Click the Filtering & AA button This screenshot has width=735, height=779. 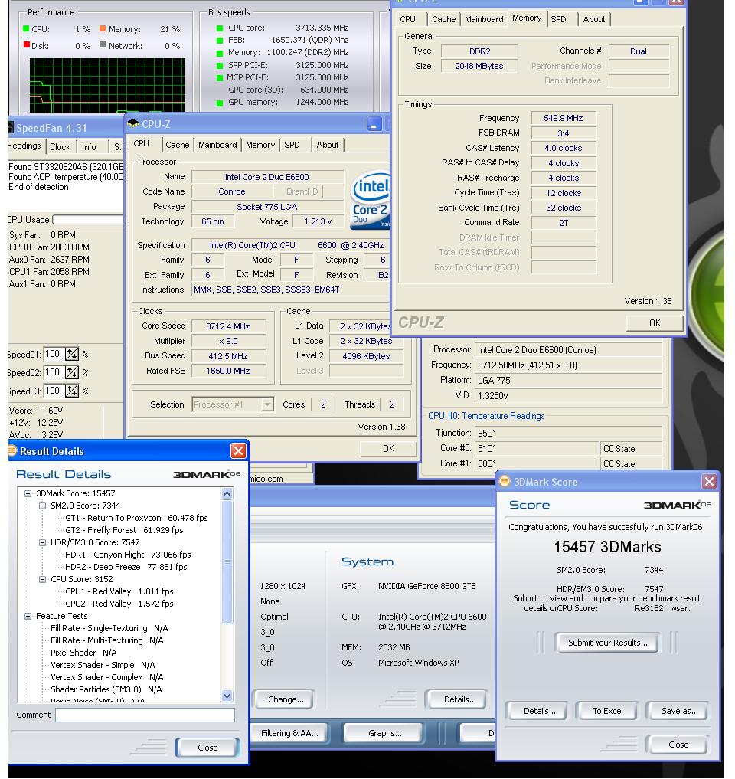(x=289, y=733)
